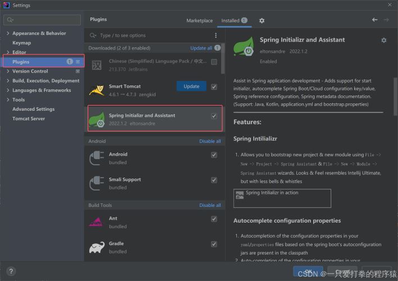Click the Cancel button
Screen dimensions: 398x281
tap(342, 271)
